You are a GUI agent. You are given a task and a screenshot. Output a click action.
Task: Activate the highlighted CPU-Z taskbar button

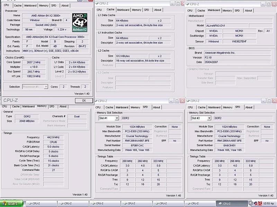tap(232, 204)
